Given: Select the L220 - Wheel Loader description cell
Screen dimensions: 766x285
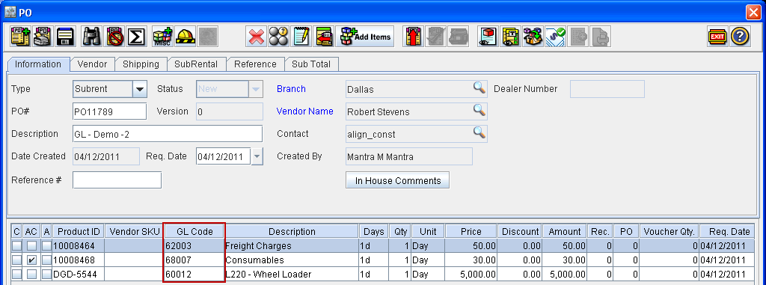Looking at the screenshot, I should [292, 275].
